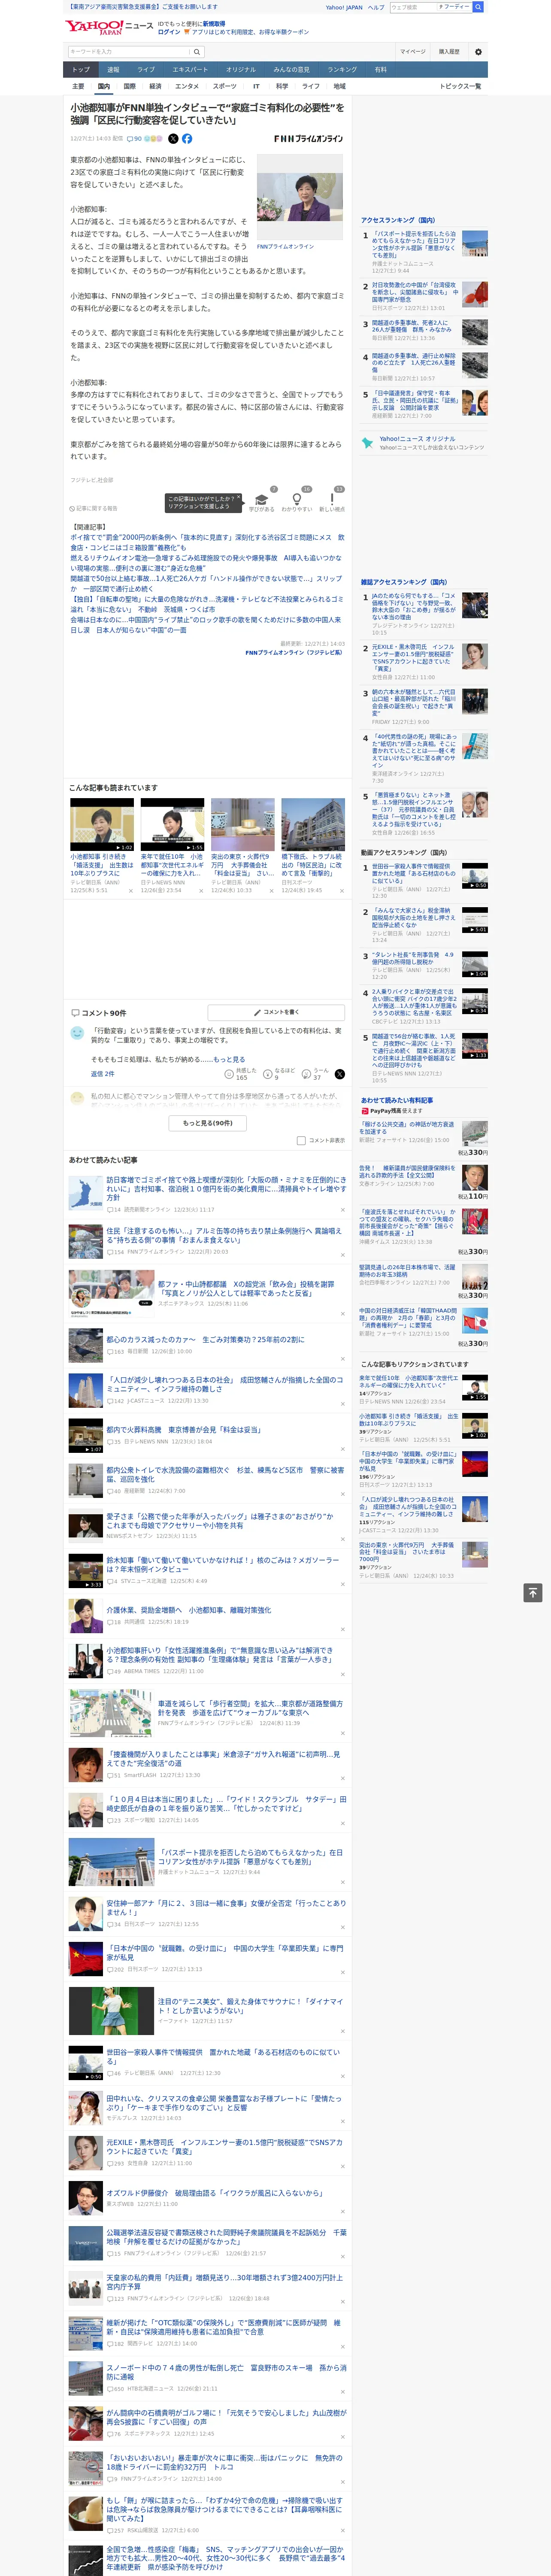
Task: Select the みんなの意見 navigation tab
Action: pos(292,70)
